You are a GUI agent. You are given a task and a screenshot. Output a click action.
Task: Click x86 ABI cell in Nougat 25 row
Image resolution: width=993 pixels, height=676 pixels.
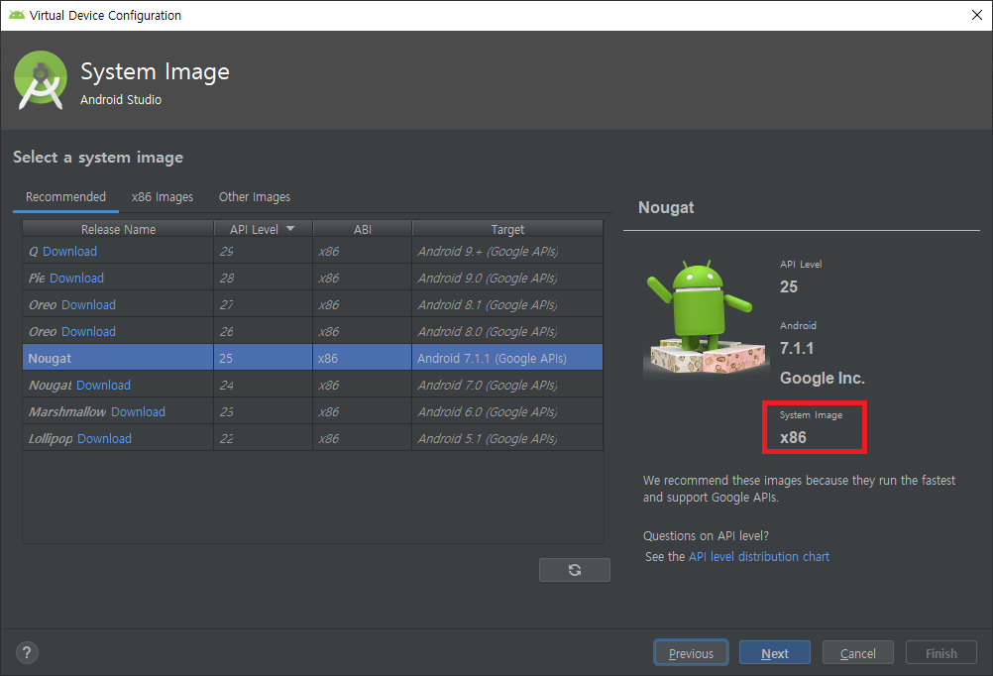(363, 358)
